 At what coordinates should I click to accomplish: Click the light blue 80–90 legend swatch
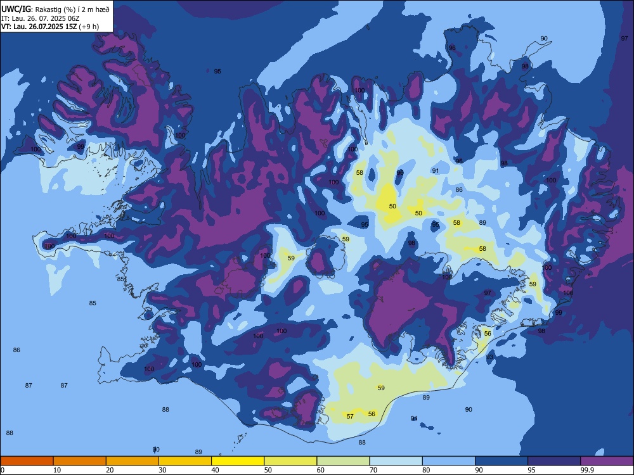point(449,461)
